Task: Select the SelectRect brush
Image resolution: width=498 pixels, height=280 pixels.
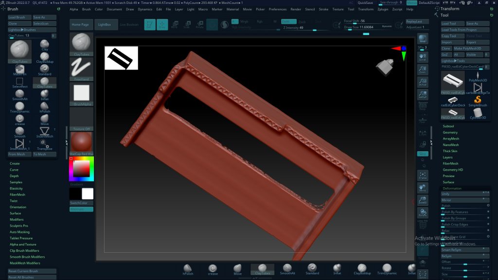Action: (x=19, y=83)
